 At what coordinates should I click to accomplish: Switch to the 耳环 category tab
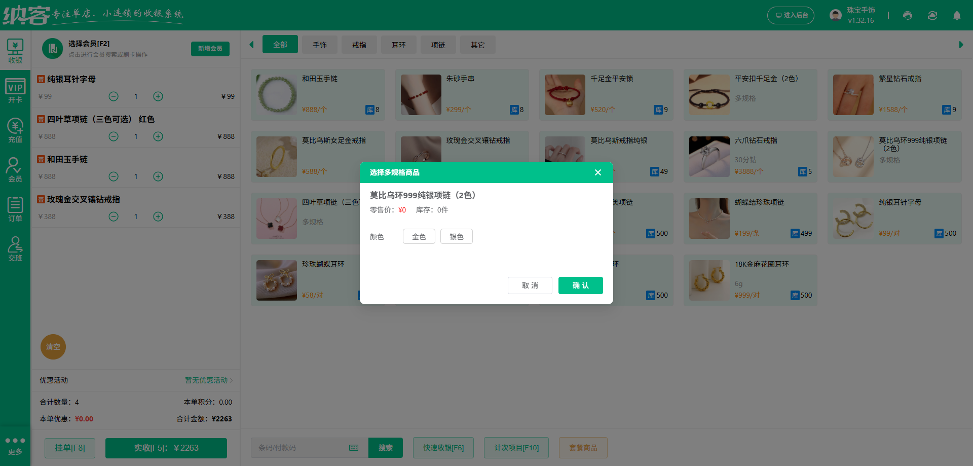pos(399,45)
